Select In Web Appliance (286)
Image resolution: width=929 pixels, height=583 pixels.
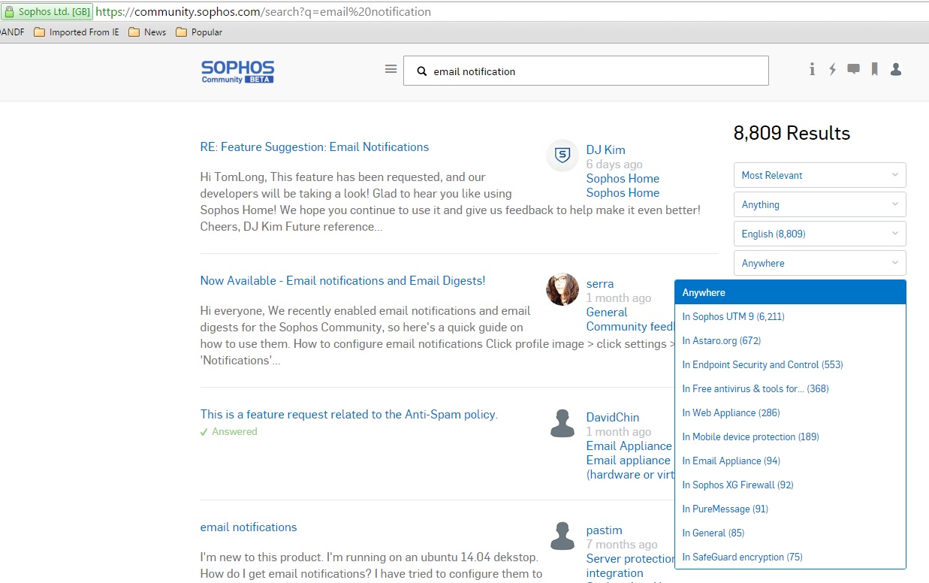coord(790,412)
